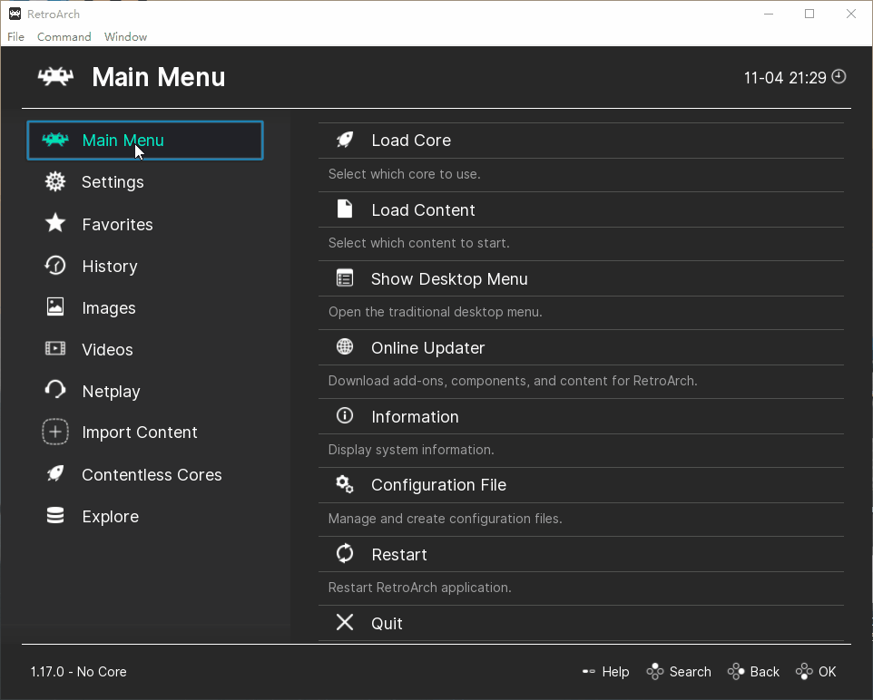Choose the Load Core entry label
Screen dimensions: 873x700
[411, 141]
